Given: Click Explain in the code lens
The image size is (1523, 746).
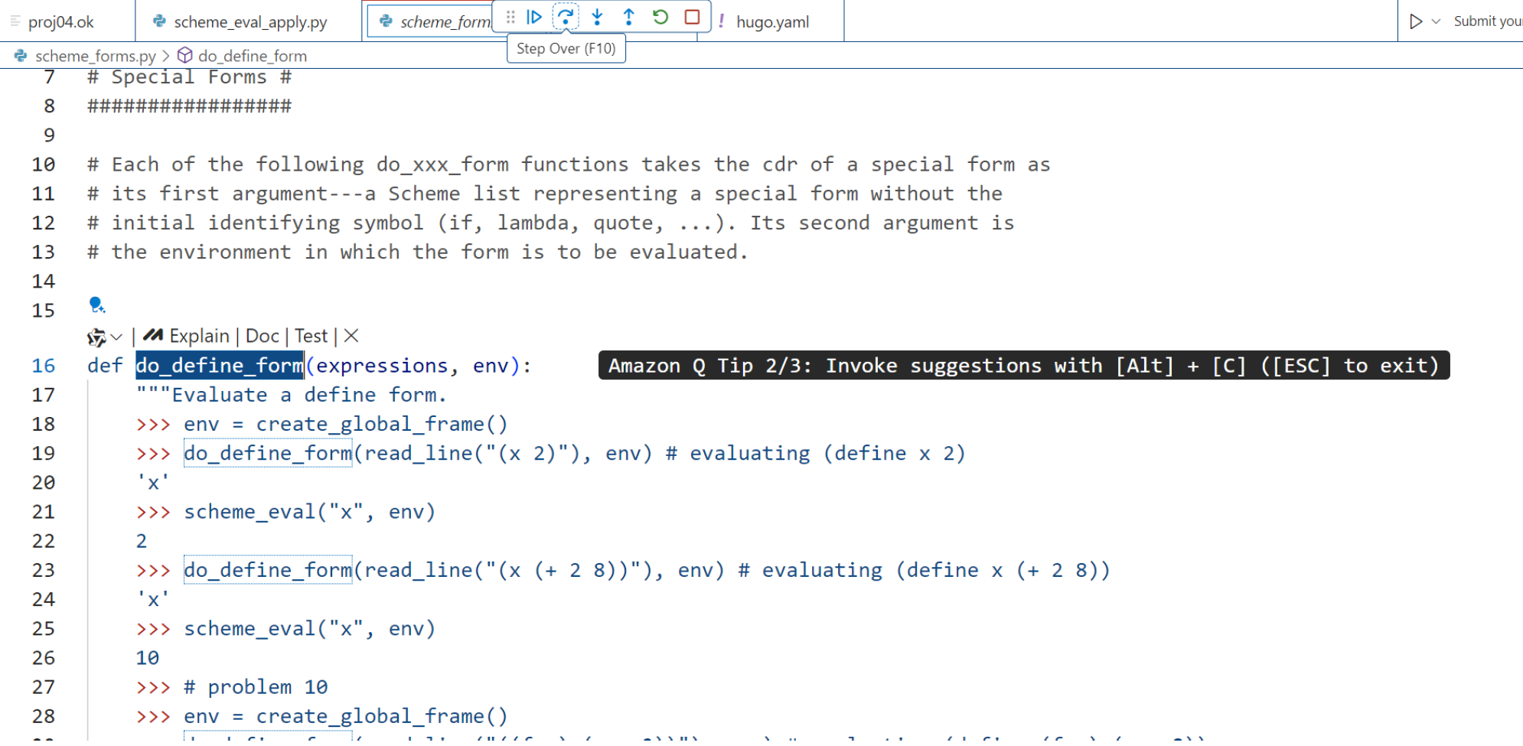Looking at the screenshot, I should click(x=199, y=336).
